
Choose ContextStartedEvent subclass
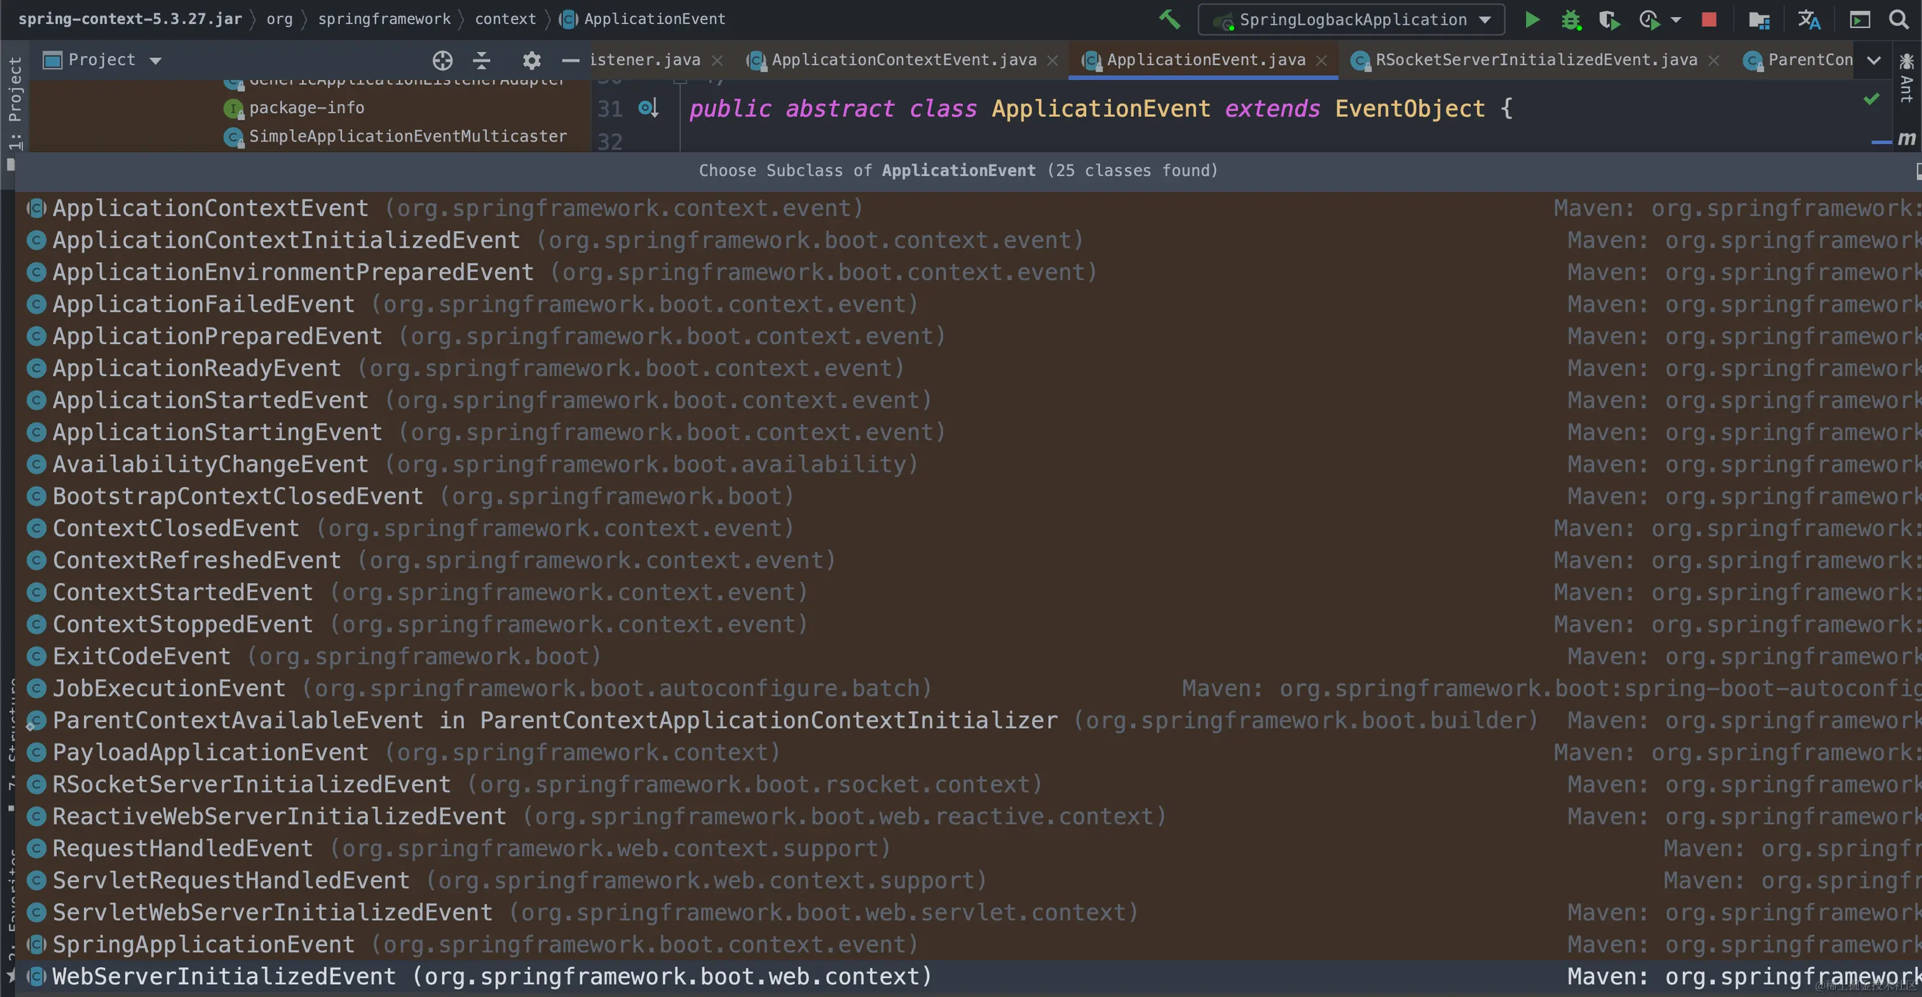[968, 593]
